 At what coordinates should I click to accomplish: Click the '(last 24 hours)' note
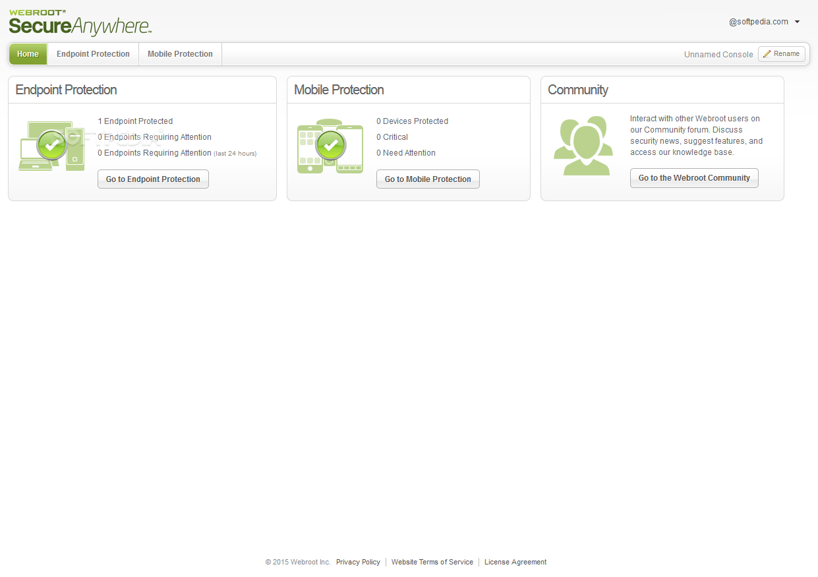click(235, 154)
